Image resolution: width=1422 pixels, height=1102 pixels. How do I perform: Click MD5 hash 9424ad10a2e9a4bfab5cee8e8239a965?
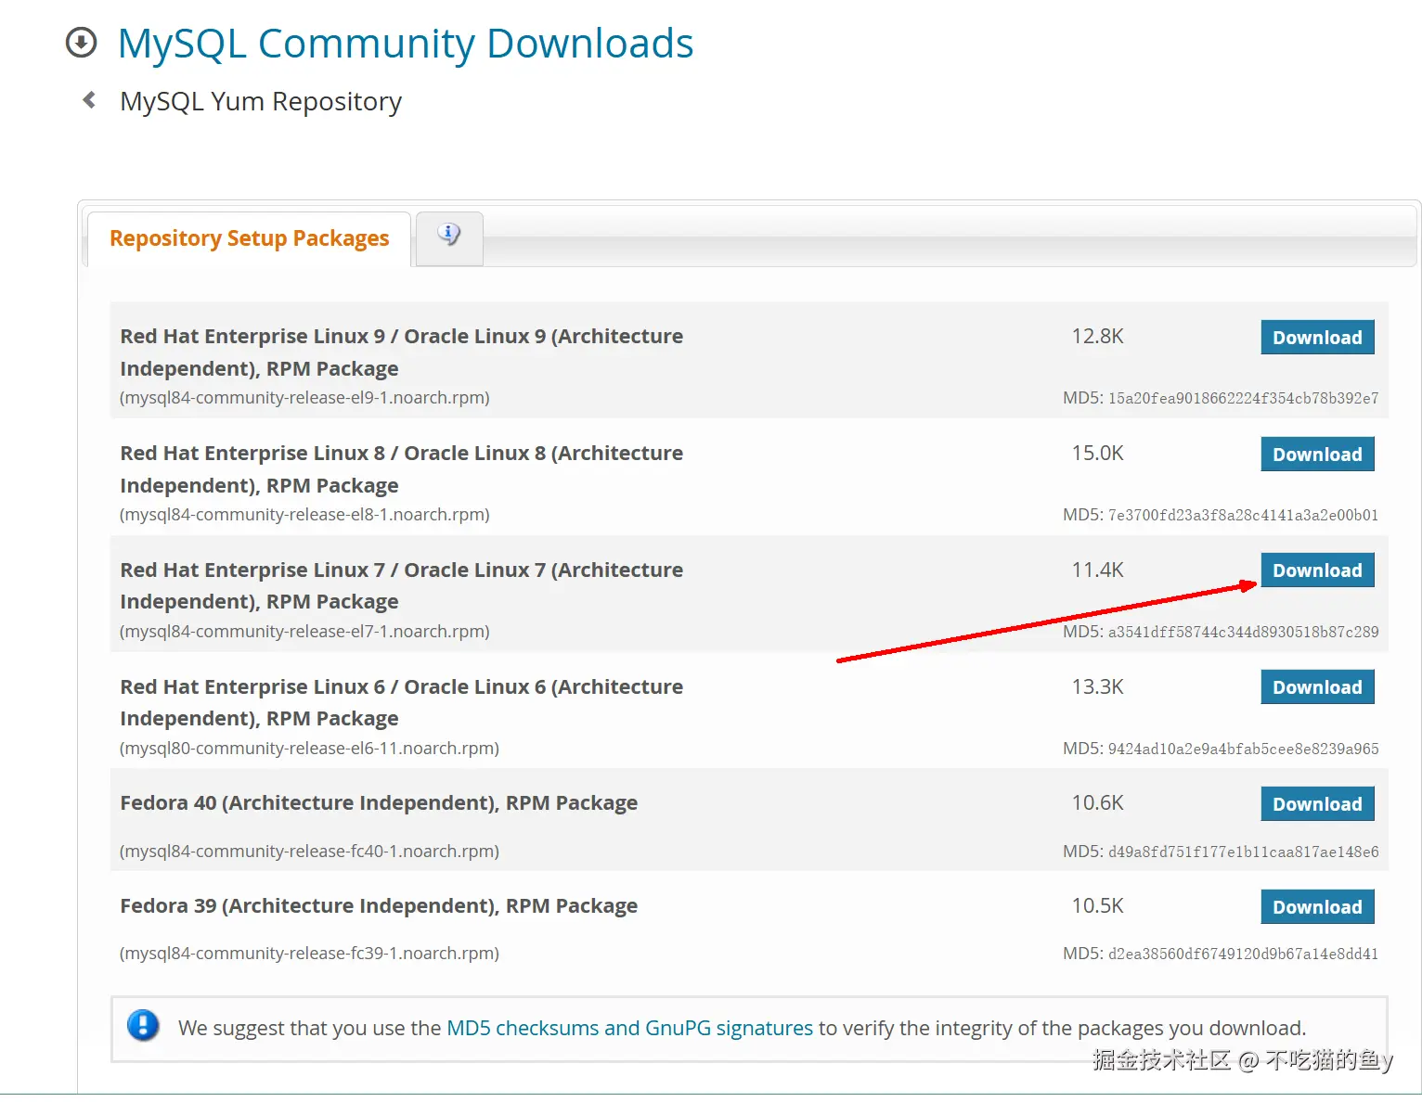pyautogui.click(x=1243, y=750)
